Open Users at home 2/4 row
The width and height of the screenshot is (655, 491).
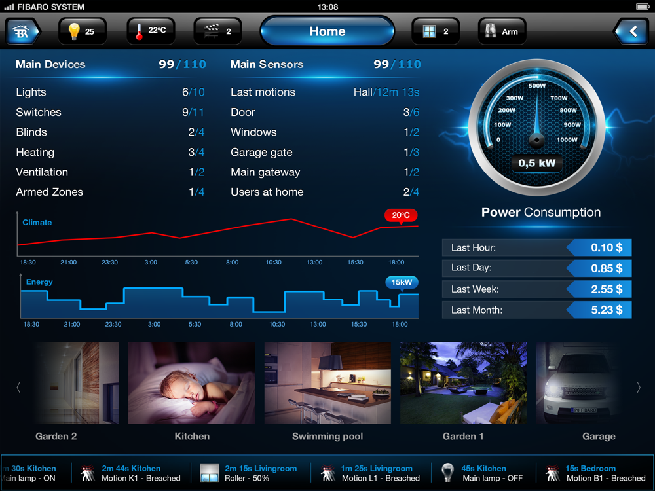click(x=325, y=192)
